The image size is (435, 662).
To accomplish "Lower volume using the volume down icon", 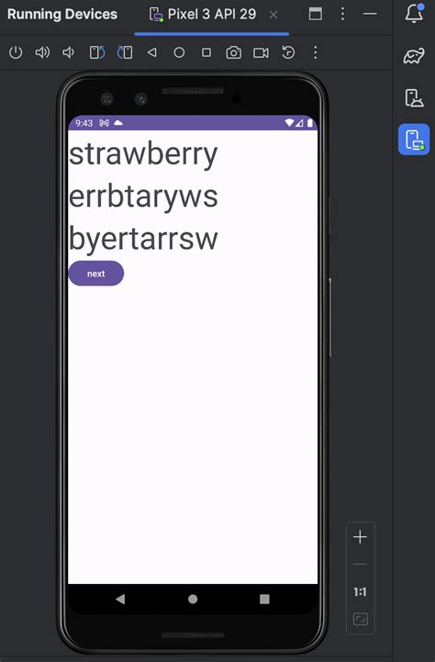I will [x=68, y=52].
